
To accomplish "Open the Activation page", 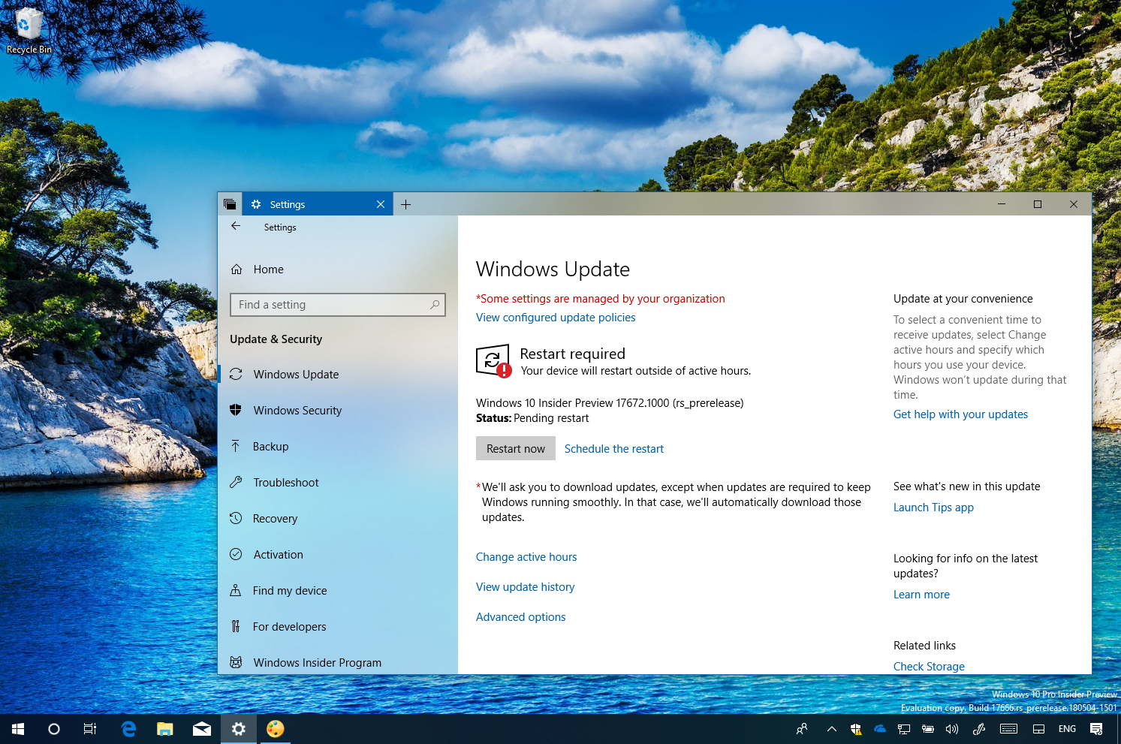I will (x=338, y=554).
